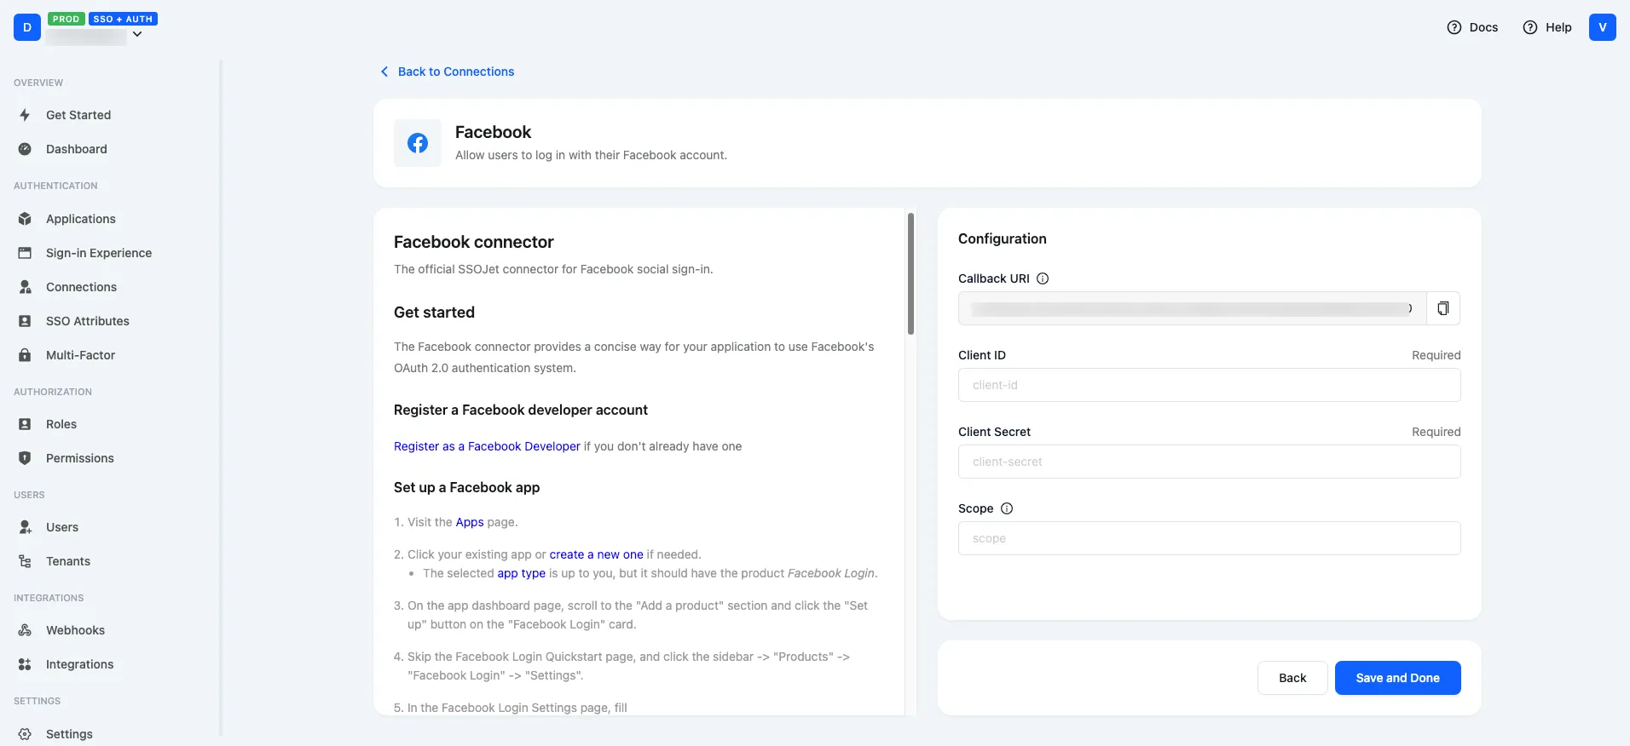Click the PROD environment badge
The height and width of the screenshot is (746, 1630).
66,18
